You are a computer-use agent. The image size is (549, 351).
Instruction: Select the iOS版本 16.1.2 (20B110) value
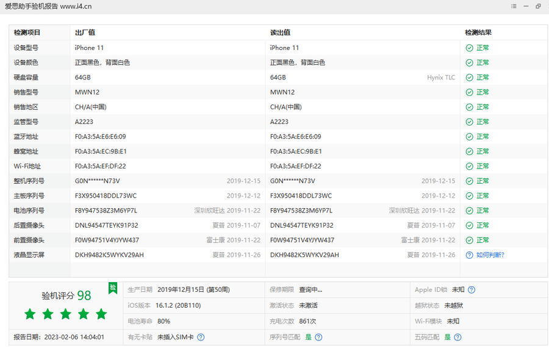tap(178, 305)
